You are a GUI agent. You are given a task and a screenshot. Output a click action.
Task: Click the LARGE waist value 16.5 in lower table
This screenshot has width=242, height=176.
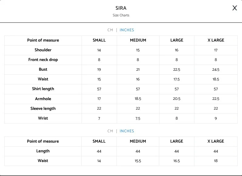tap(176, 161)
